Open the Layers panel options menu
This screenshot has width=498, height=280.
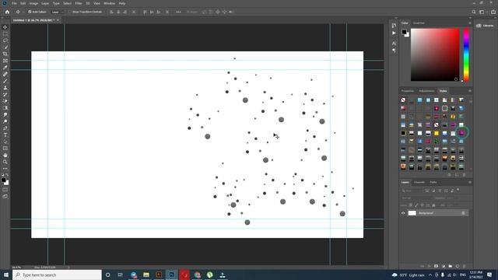click(470, 182)
